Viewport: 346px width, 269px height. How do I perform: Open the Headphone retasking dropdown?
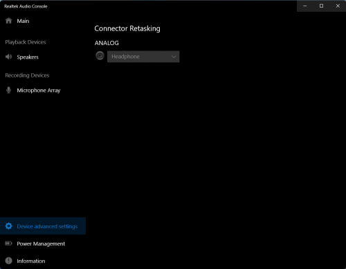tap(143, 57)
